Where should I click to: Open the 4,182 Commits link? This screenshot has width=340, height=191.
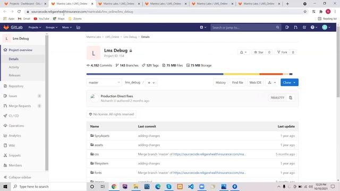tap(99, 65)
